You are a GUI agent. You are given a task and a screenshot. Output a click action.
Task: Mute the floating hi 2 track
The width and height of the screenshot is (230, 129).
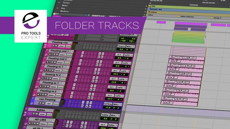(x=50, y=78)
